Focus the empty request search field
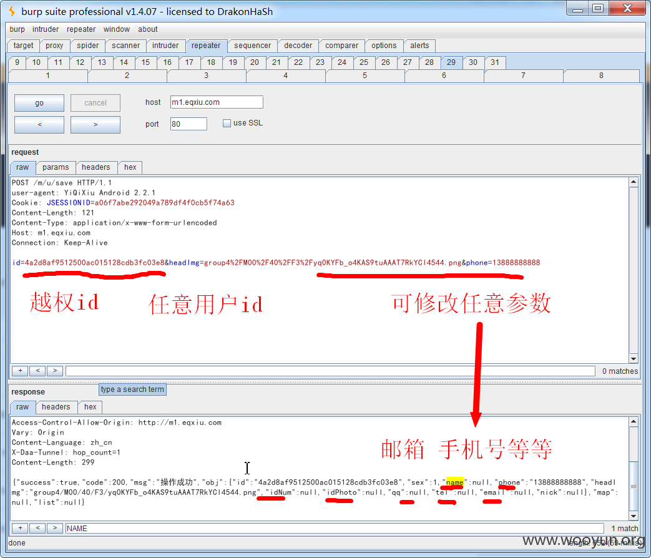The height and width of the screenshot is (558, 651). 330,371
